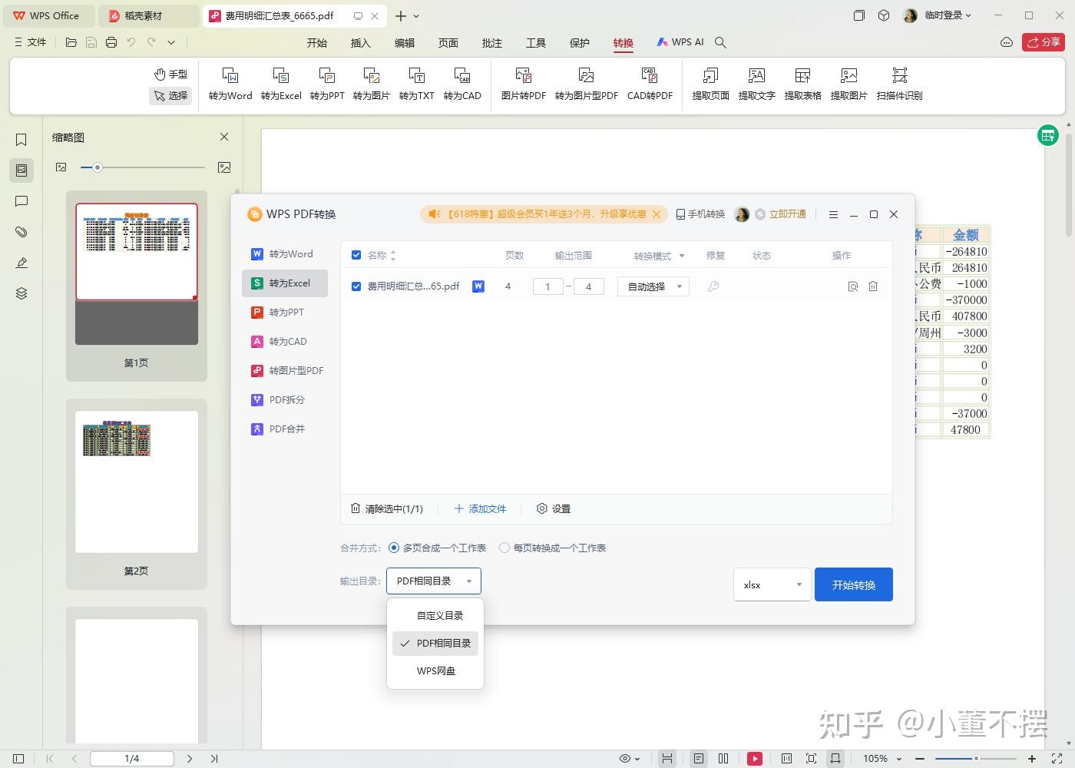Toggle the select-all 名称 checkbox

[356, 255]
